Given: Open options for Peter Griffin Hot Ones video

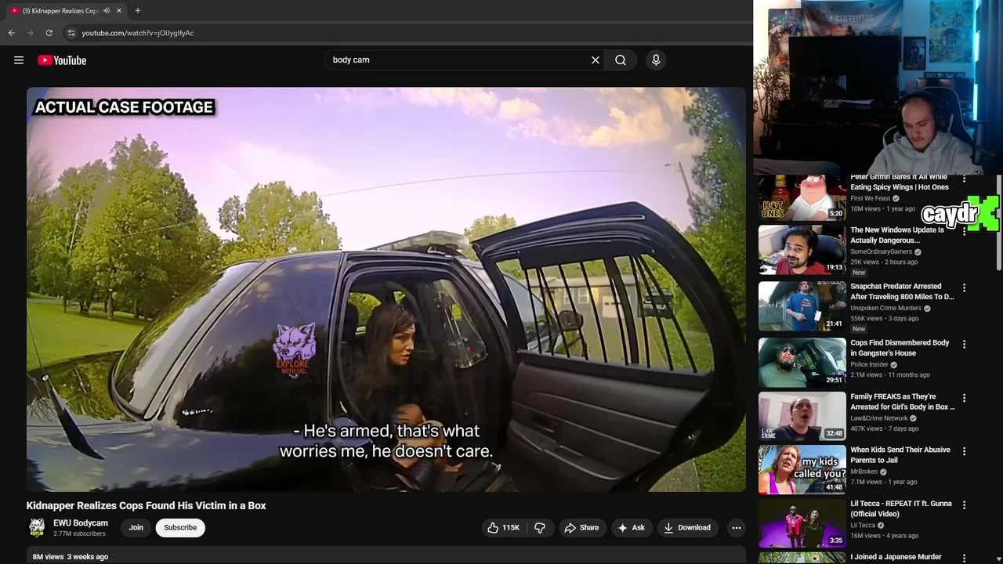Looking at the screenshot, I should tap(964, 179).
